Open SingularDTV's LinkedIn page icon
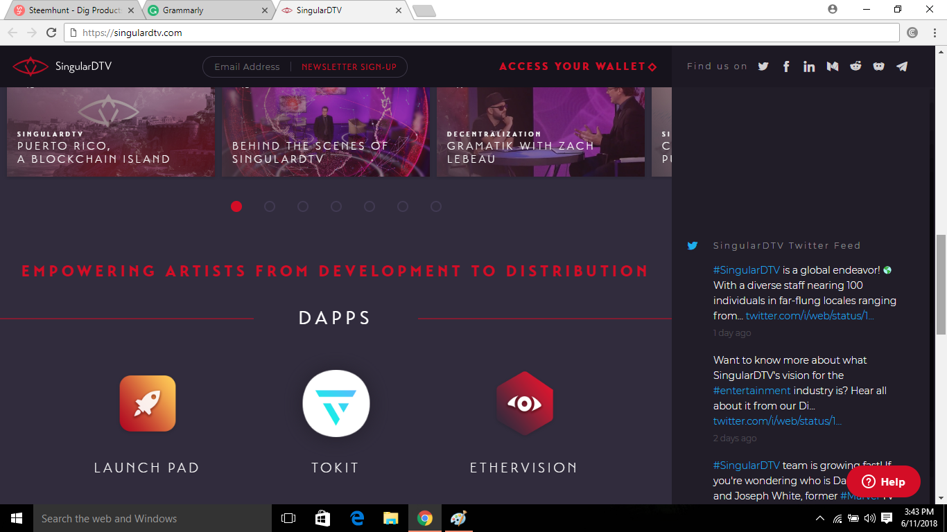 pyautogui.click(x=809, y=66)
